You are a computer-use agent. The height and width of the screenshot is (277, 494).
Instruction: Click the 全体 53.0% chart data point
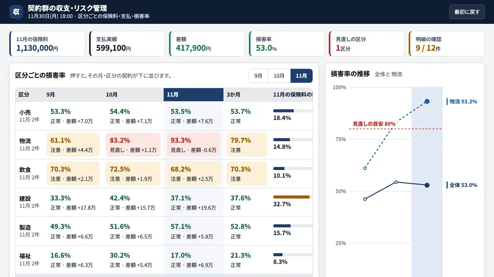[427, 185]
